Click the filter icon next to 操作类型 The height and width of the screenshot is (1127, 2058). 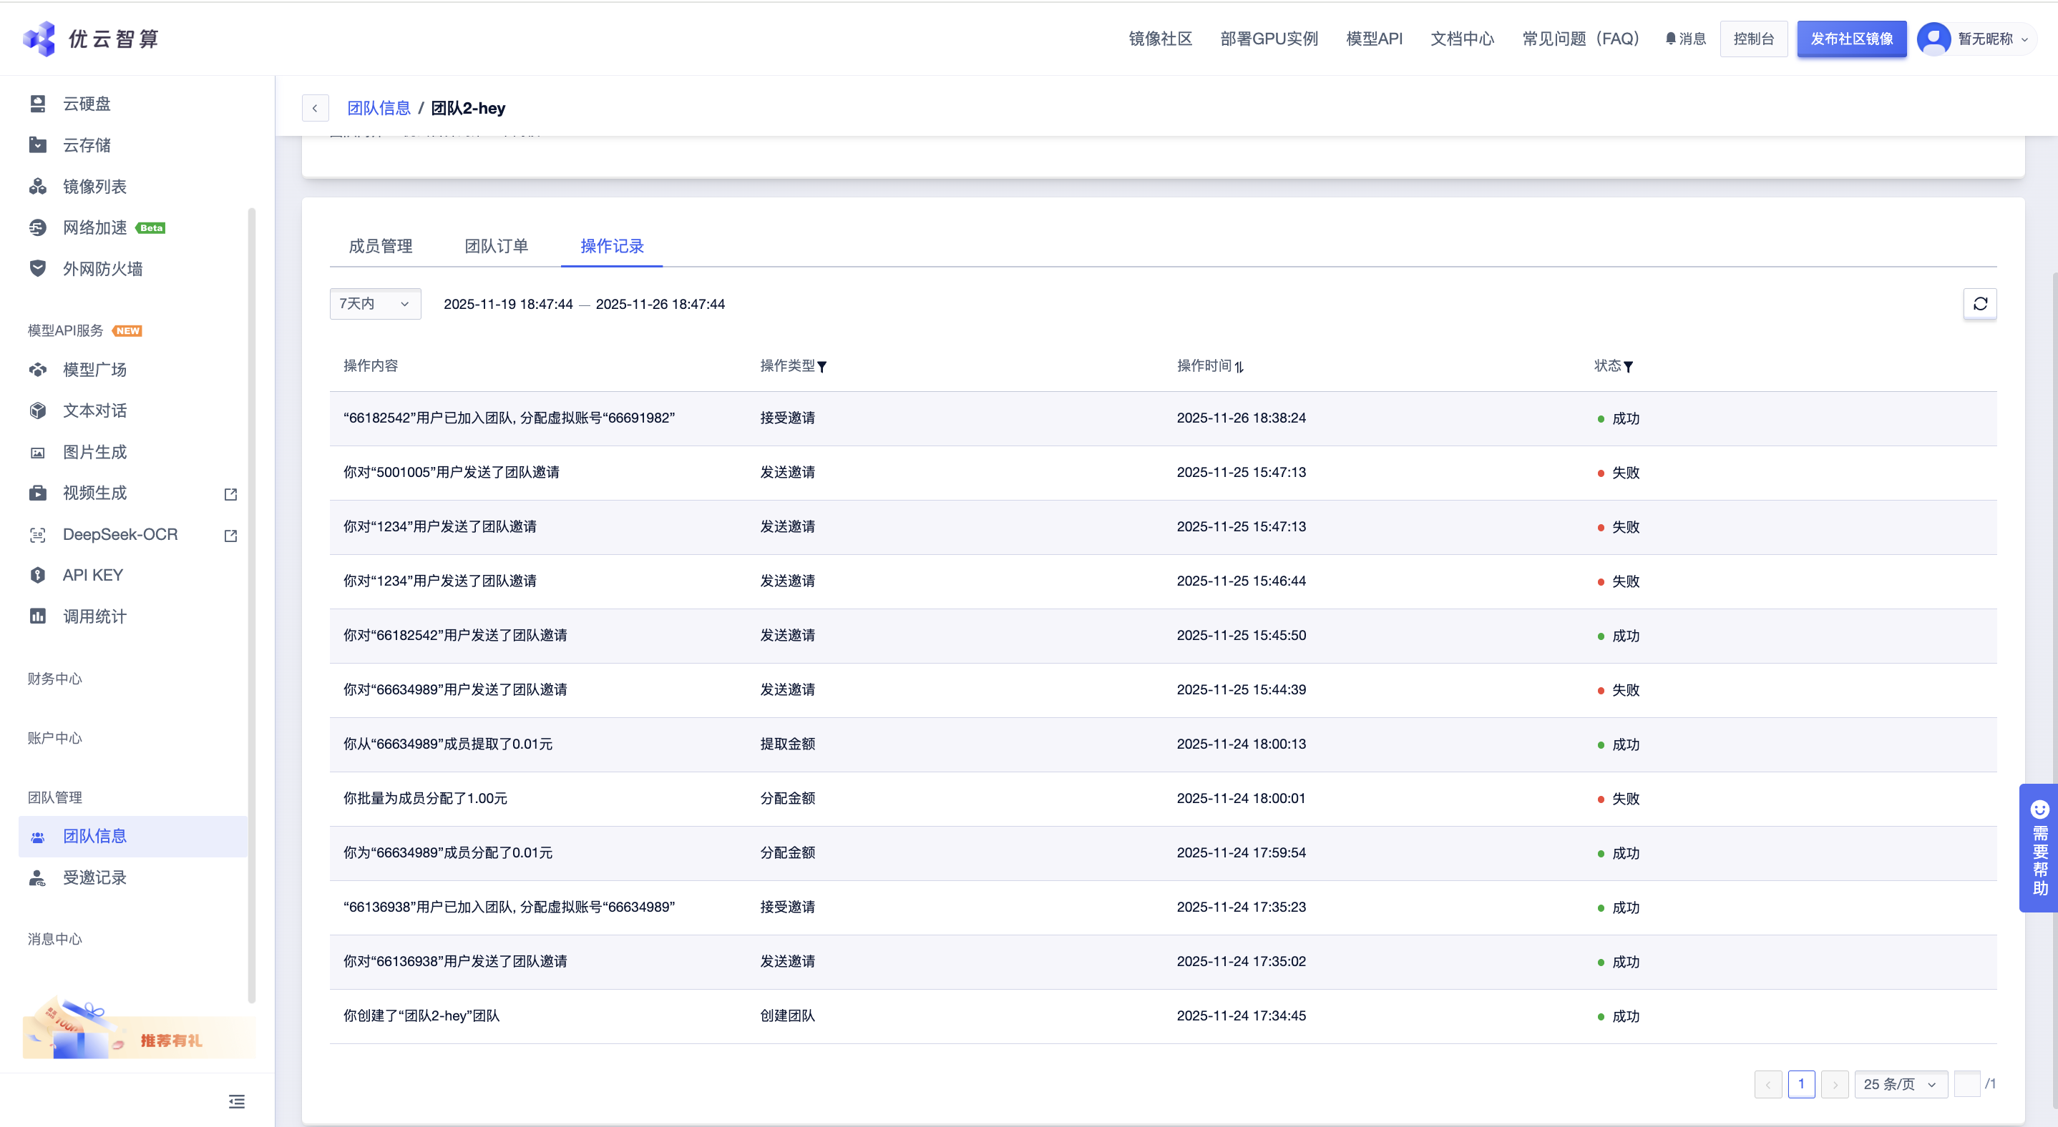tap(822, 367)
